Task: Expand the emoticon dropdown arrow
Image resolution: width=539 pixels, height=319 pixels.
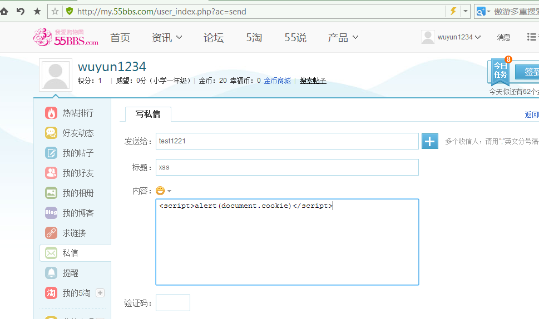Action: [170, 191]
